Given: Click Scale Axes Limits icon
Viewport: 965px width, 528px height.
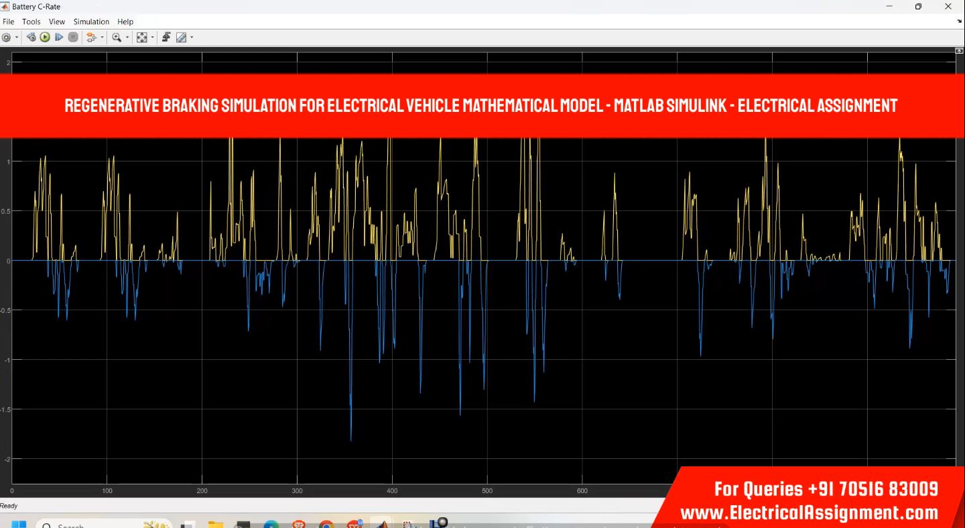Looking at the screenshot, I should click(x=141, y=38).
